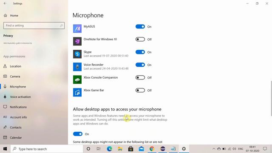
Task: Turn off desktop apps microphone access toggle
Action: [78, 134]
